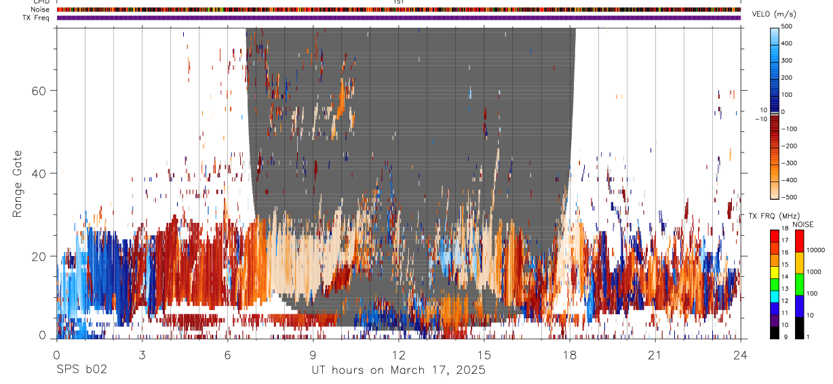The height and width of the screenshot is (384, 833).
Task: Click the -400 label on velocity scale
Action: (790, 181)
